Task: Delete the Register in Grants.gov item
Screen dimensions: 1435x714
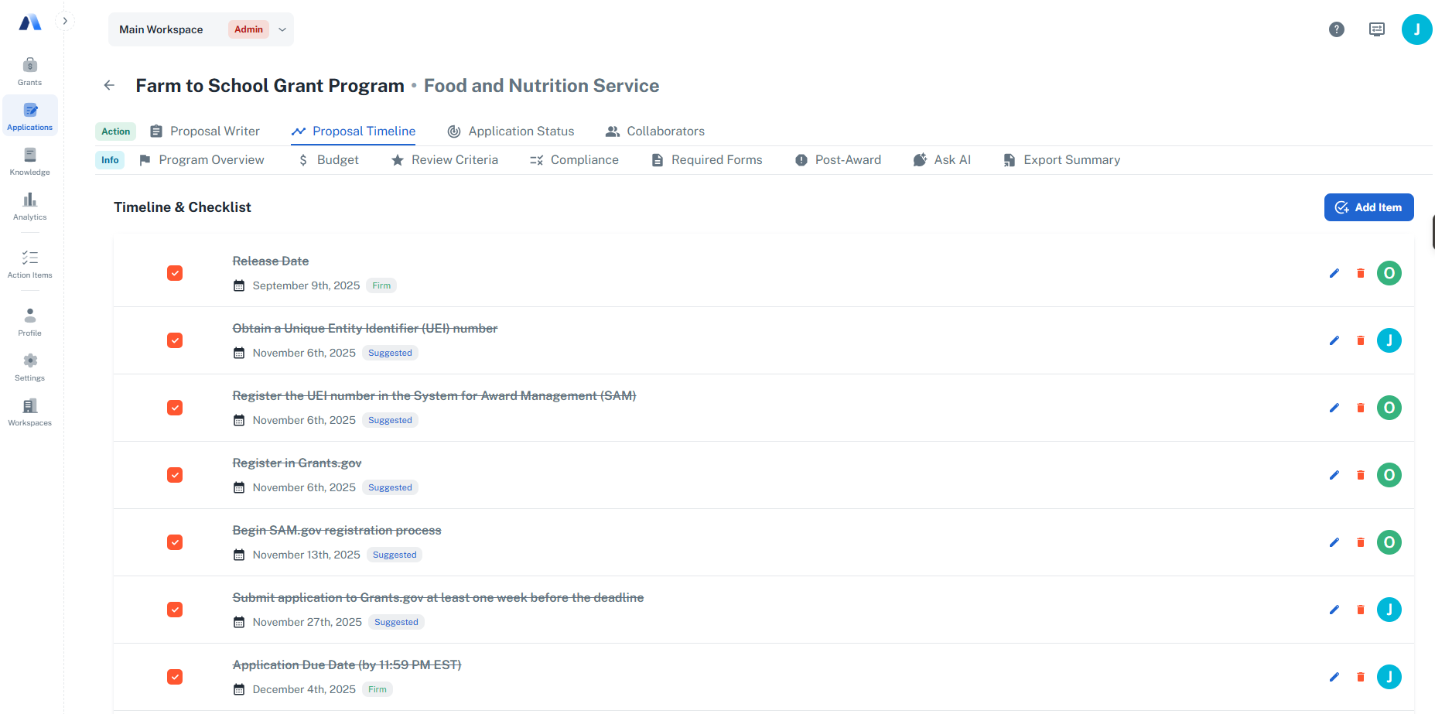Action: [1360, 475]
